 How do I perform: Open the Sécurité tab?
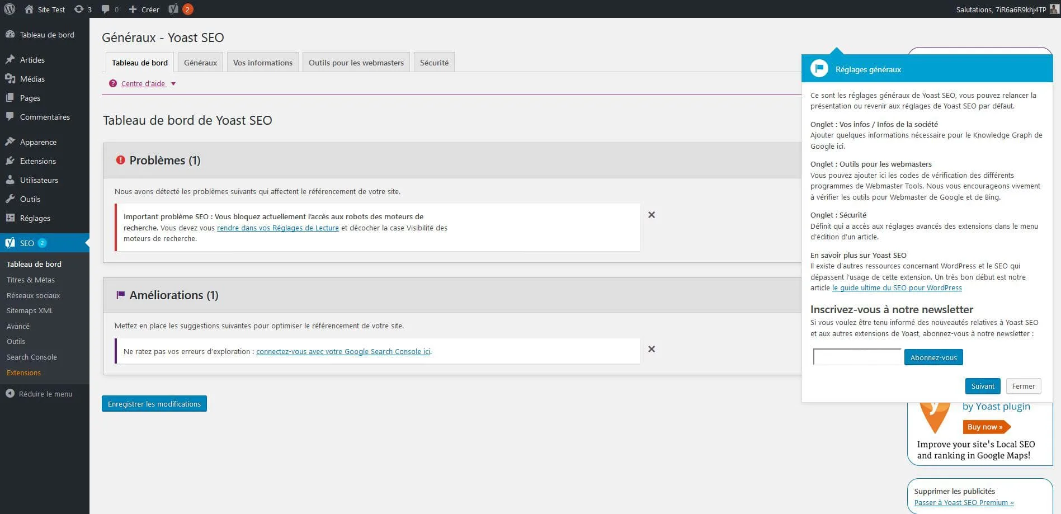click(434, 62)
